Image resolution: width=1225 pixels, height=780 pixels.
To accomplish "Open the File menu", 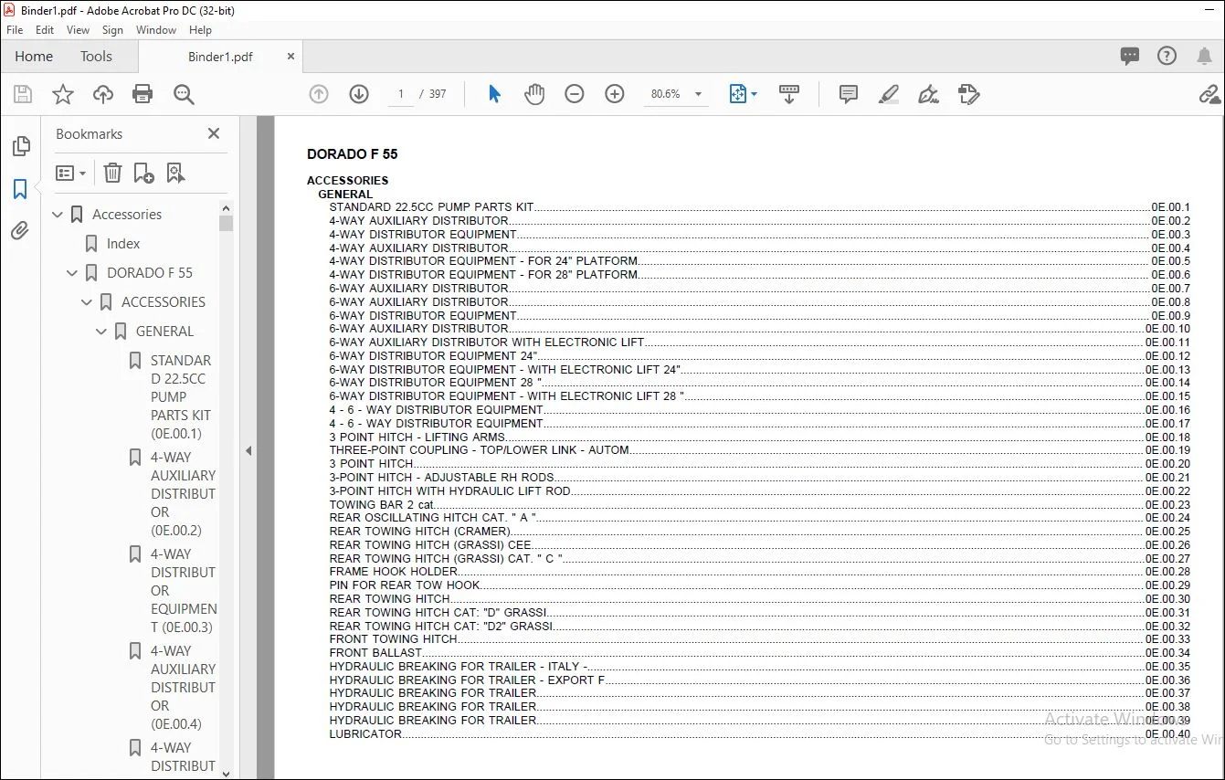I will tap(15, 30).
